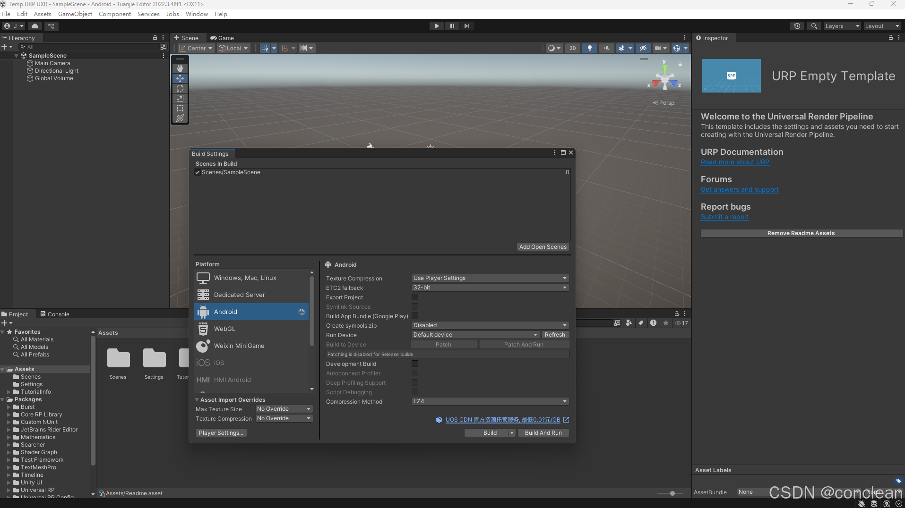This screenshot has height=508, width=905.
Task: Click Platform list scrollbar
Action: pos(311,312)
